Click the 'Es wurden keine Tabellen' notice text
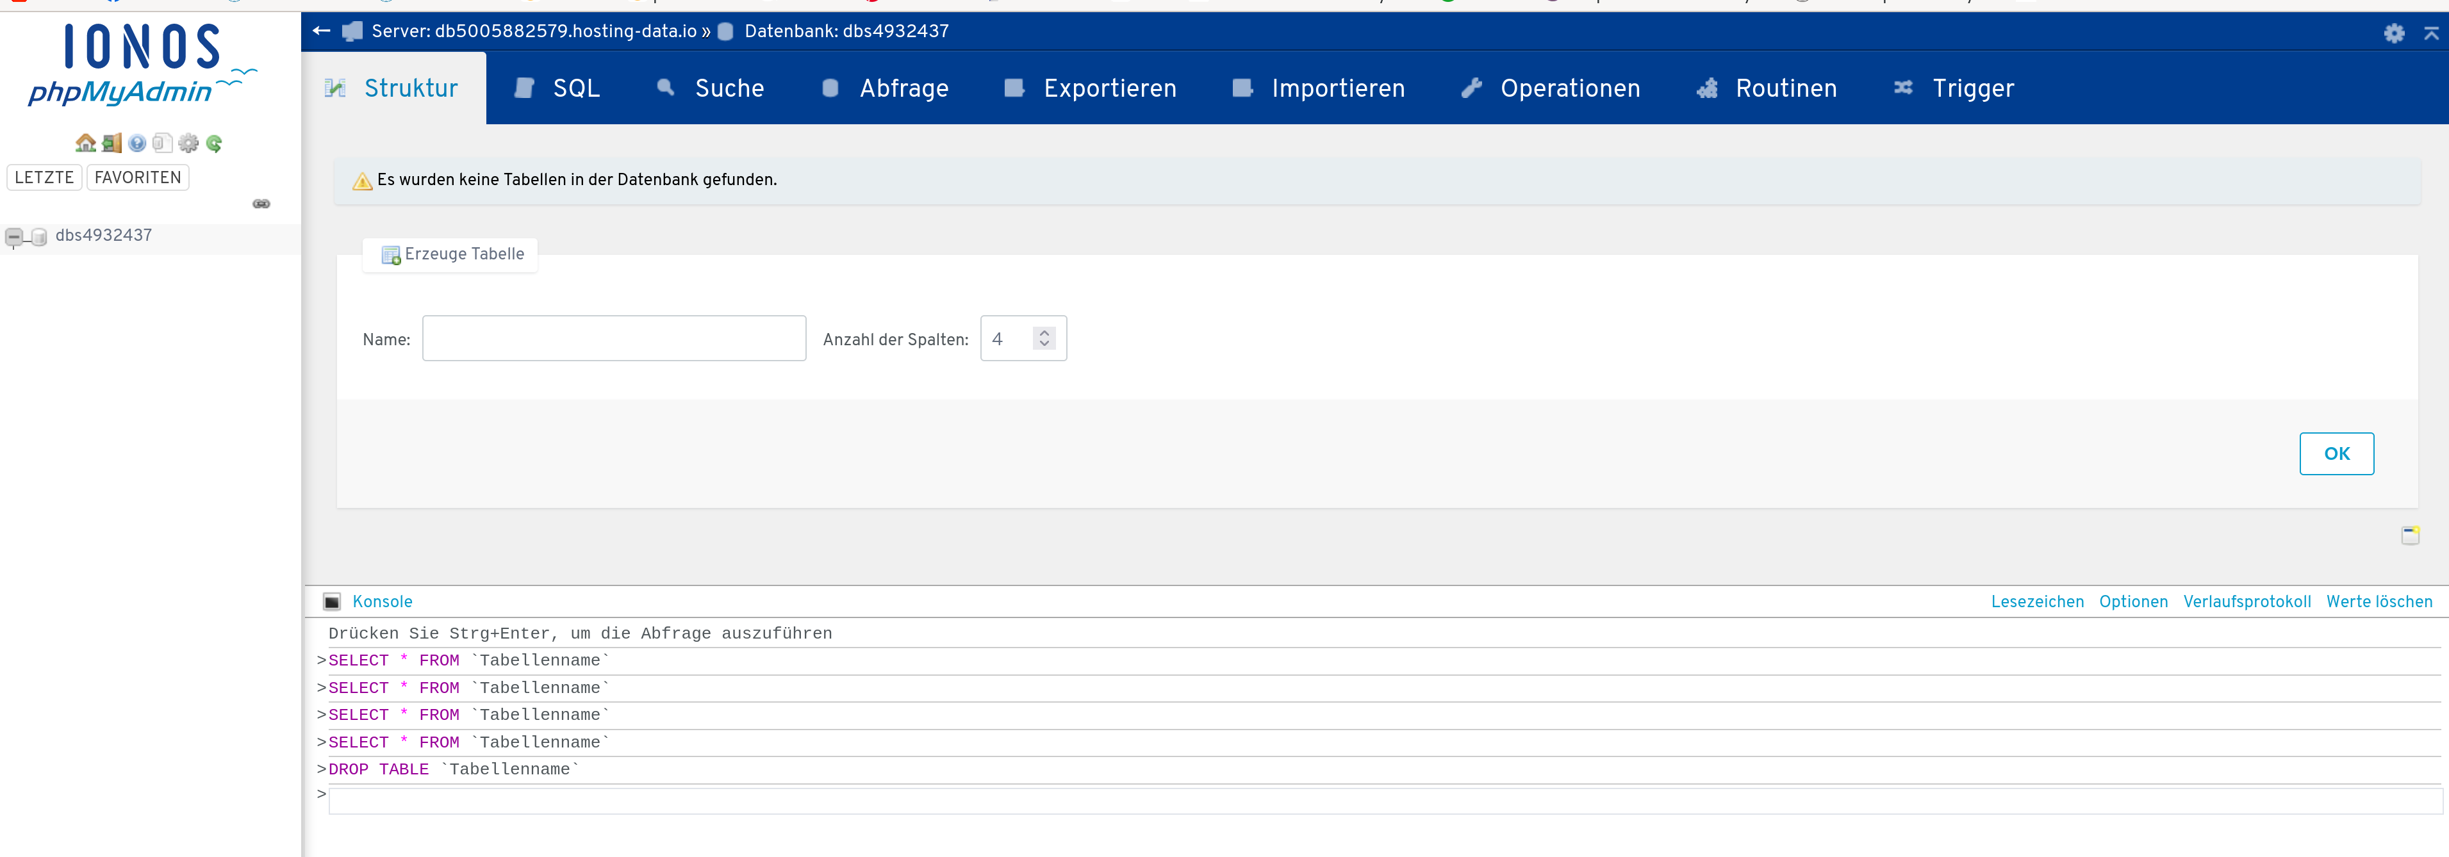The height and width of the screenshot is (857, 2449). pos(577,179)
